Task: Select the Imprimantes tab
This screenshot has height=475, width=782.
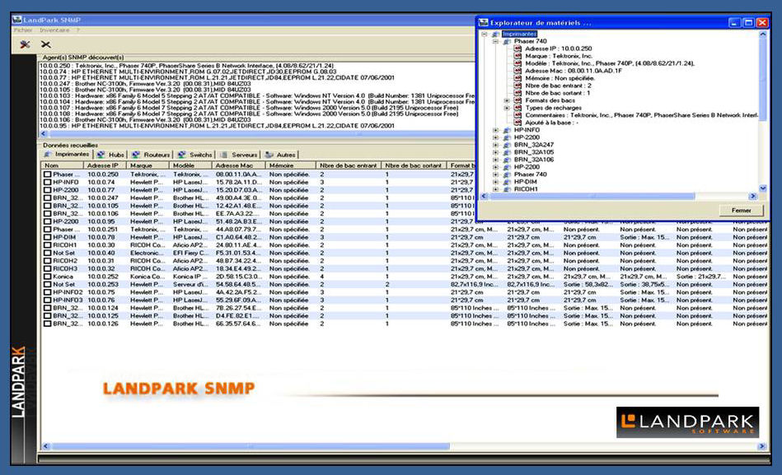Action: pyautogui.click(x=68, y=154)
